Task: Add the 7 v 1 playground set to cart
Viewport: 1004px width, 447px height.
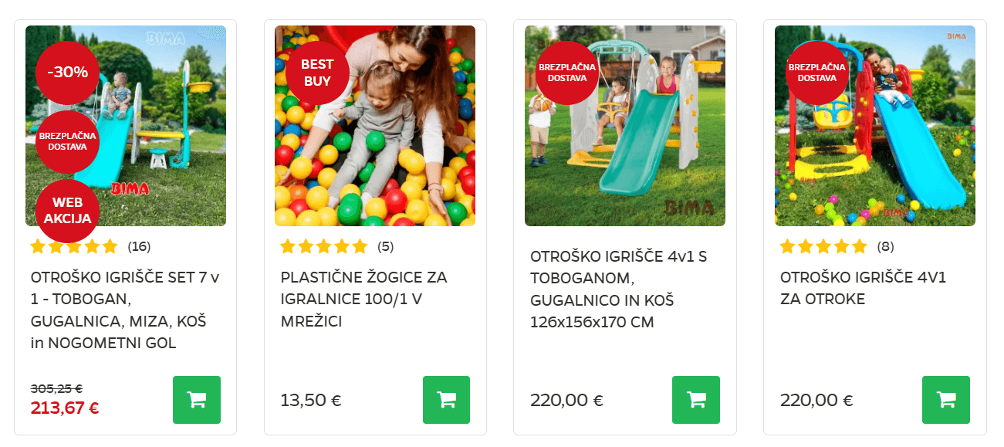Action: [197, 400]
